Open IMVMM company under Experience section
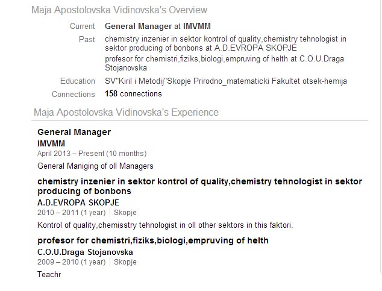The width and height of the screenshot is (382, 291). (x=51, y=143)
